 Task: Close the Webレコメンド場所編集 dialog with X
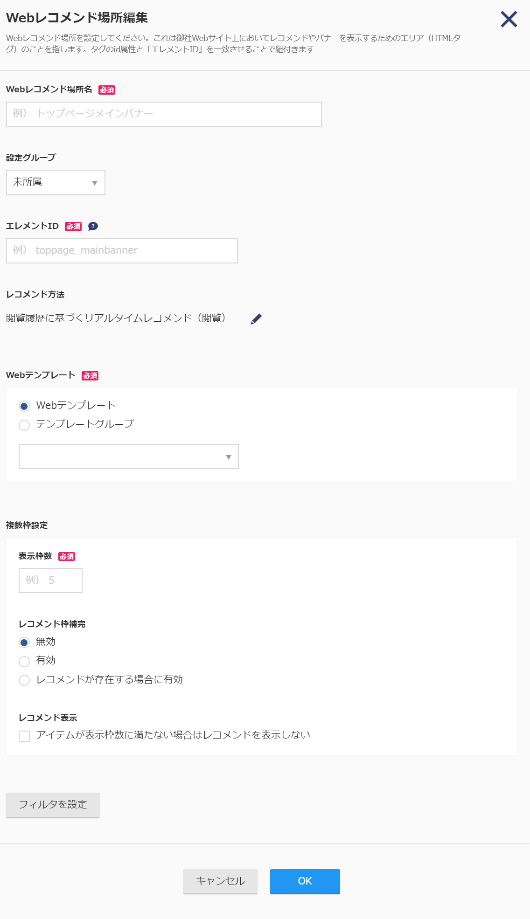tap(509, 19)
